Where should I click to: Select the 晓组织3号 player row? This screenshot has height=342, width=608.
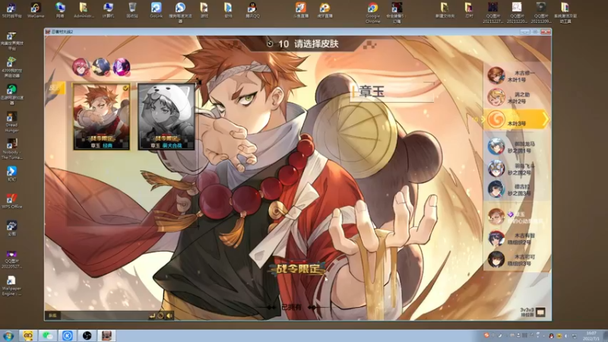517,260
